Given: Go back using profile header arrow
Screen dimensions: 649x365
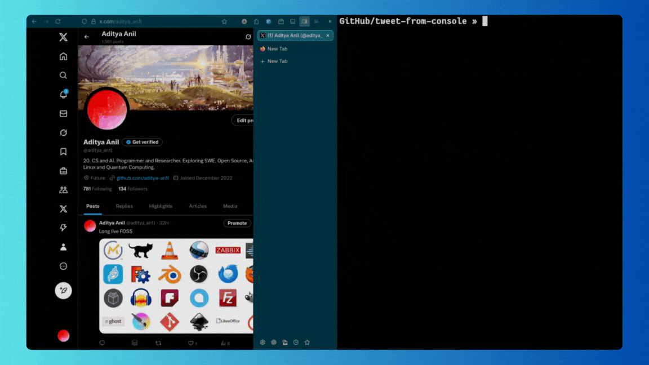Looking at the screenshot, I should [x=87, y=37].
